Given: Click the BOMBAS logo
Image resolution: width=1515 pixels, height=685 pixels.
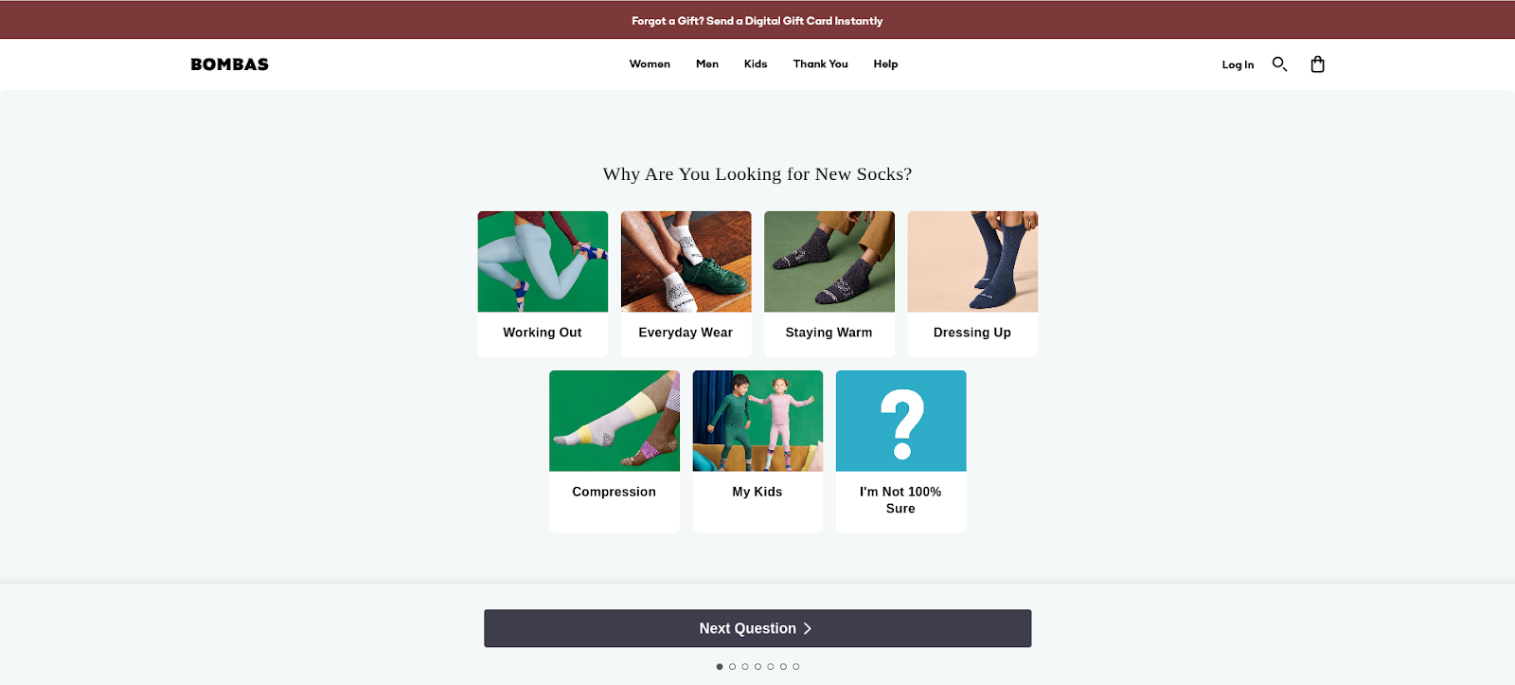Looking at the screenshot, I should point(230,64).
